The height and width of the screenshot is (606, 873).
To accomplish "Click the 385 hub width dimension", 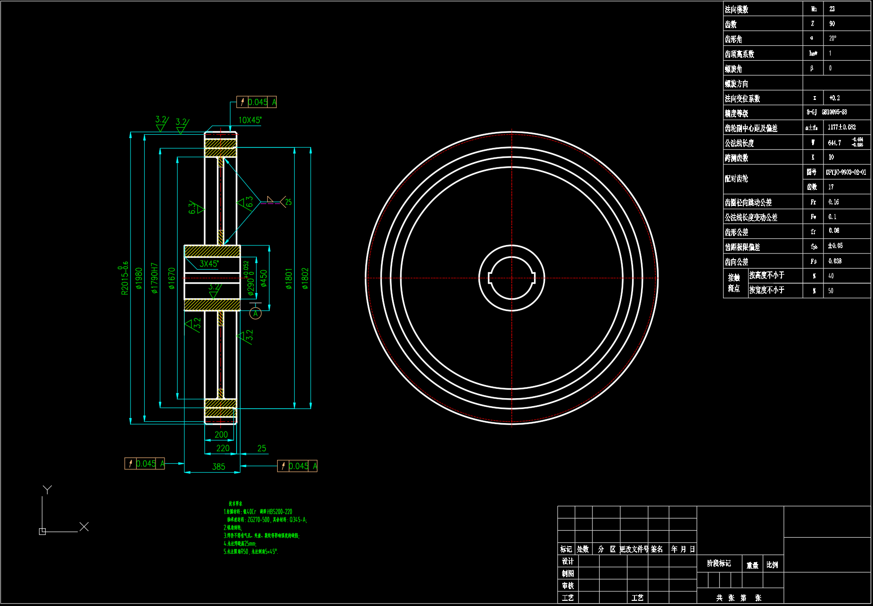I will click(x=219, y=467).
